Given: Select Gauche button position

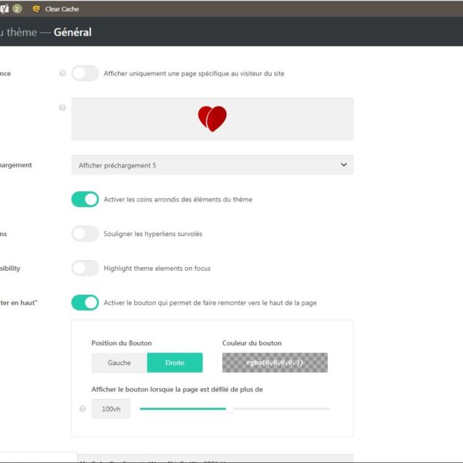Looking at the screenshot, I should (119, 363).
